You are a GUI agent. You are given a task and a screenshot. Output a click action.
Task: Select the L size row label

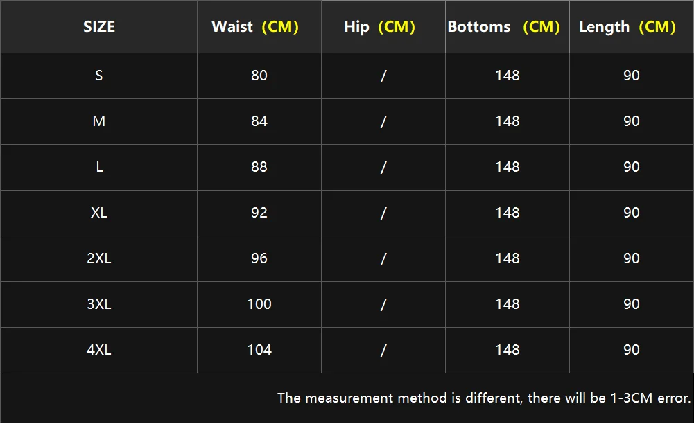pyautogui.click(x=99, y=167)
